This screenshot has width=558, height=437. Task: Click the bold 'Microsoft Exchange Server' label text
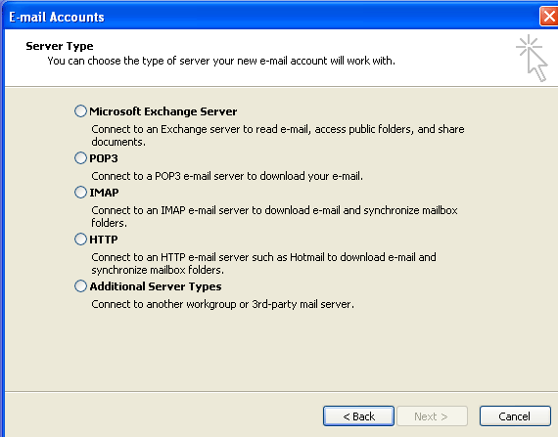tap(163, 111)
